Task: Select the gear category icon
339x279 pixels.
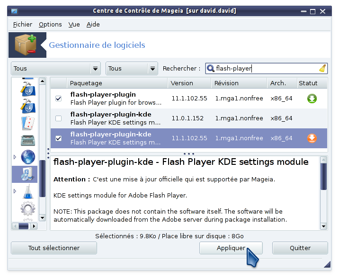Action: 28,208
